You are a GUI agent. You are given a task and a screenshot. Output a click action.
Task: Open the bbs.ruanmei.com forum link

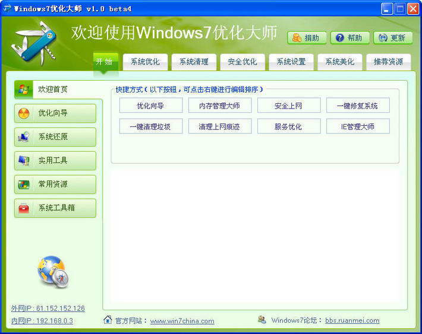pos(352,320)
